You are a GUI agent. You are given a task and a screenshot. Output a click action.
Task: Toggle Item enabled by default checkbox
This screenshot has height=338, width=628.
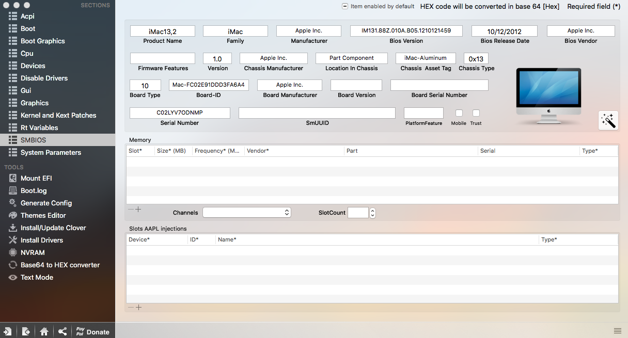point(345,6)
